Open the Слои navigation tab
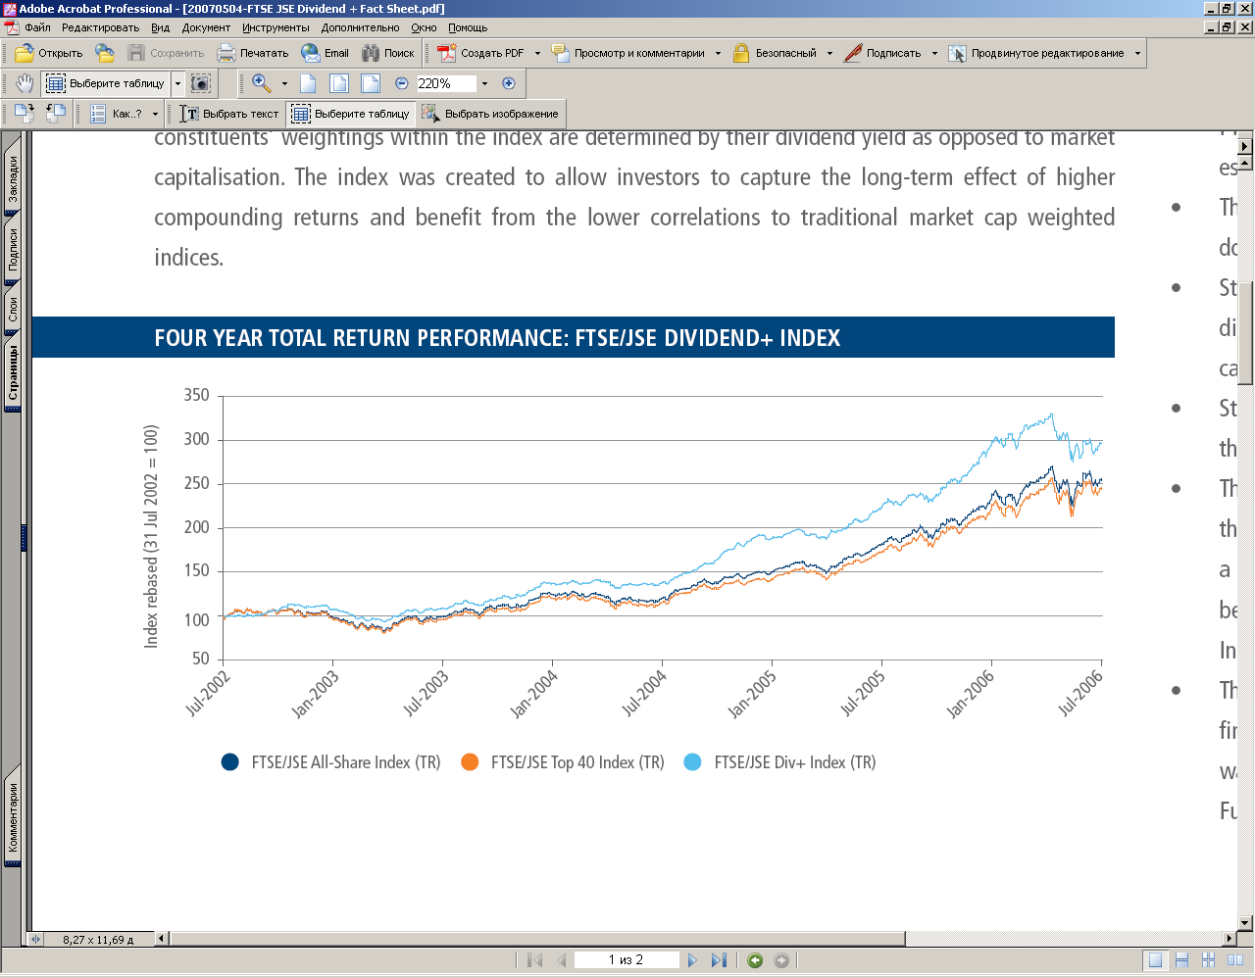The width and height of the screenshot is (1255, 978). [x=13, y=309]
